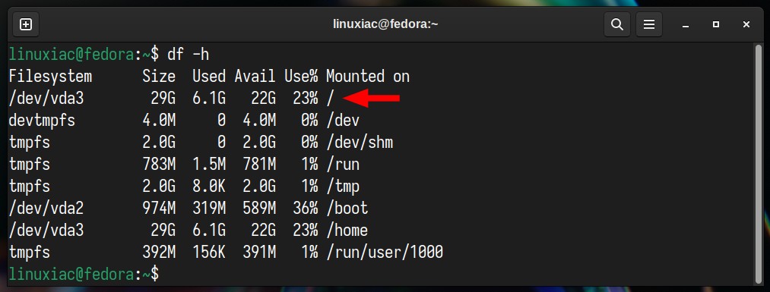The image size is (770, 292).
Task: Click the 'df -h' command text
Action: coord(188,55)
